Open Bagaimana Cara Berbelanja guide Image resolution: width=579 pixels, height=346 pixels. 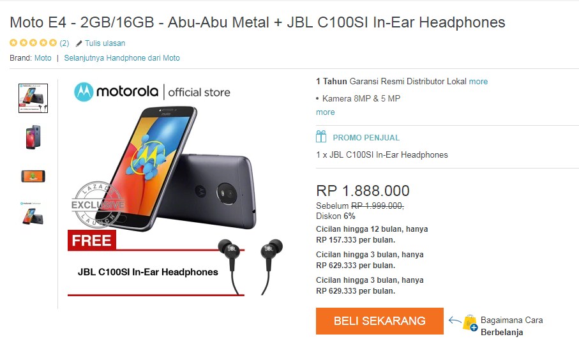pos(512,326)
